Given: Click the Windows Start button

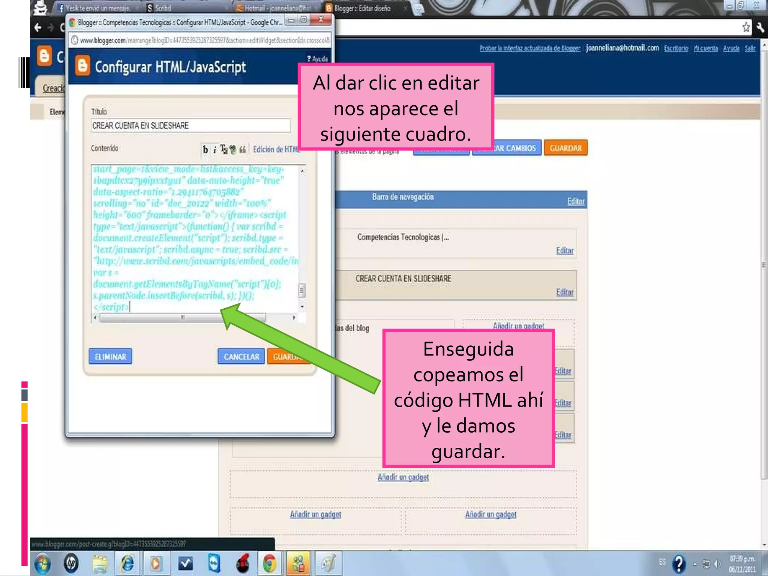Looking at the screenshot, I should tap(42, 564).
